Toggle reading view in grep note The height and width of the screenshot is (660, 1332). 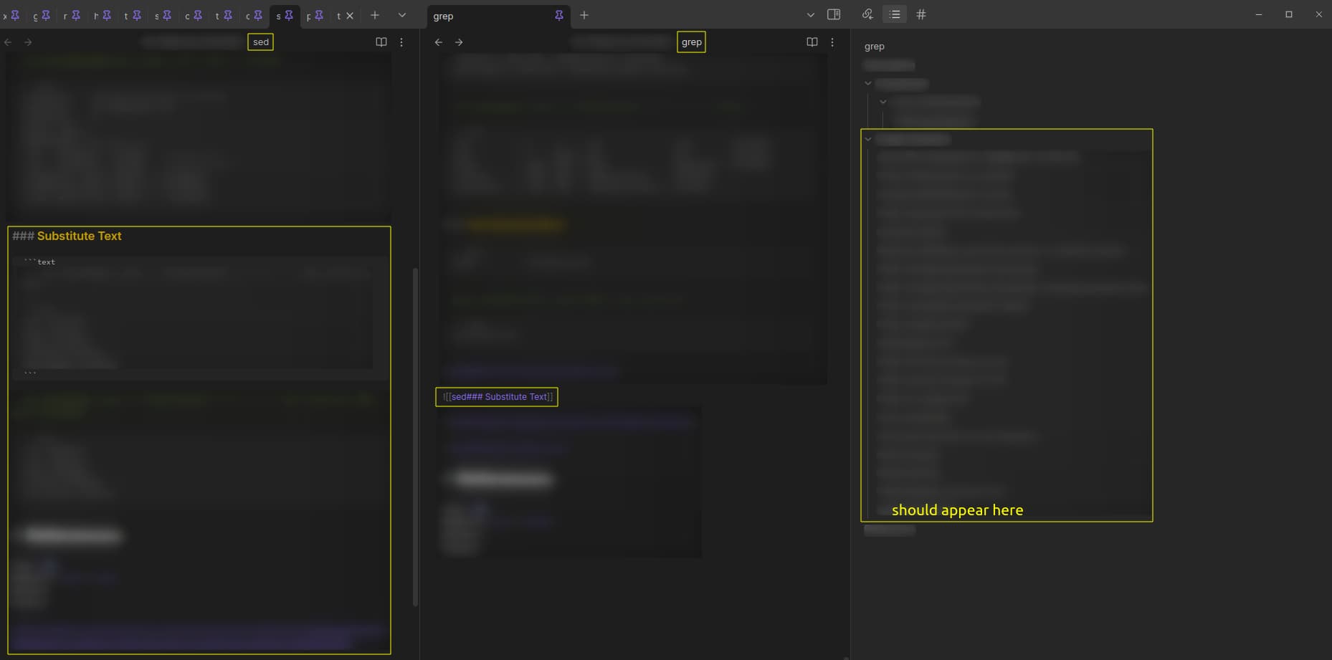click(812, 42)
